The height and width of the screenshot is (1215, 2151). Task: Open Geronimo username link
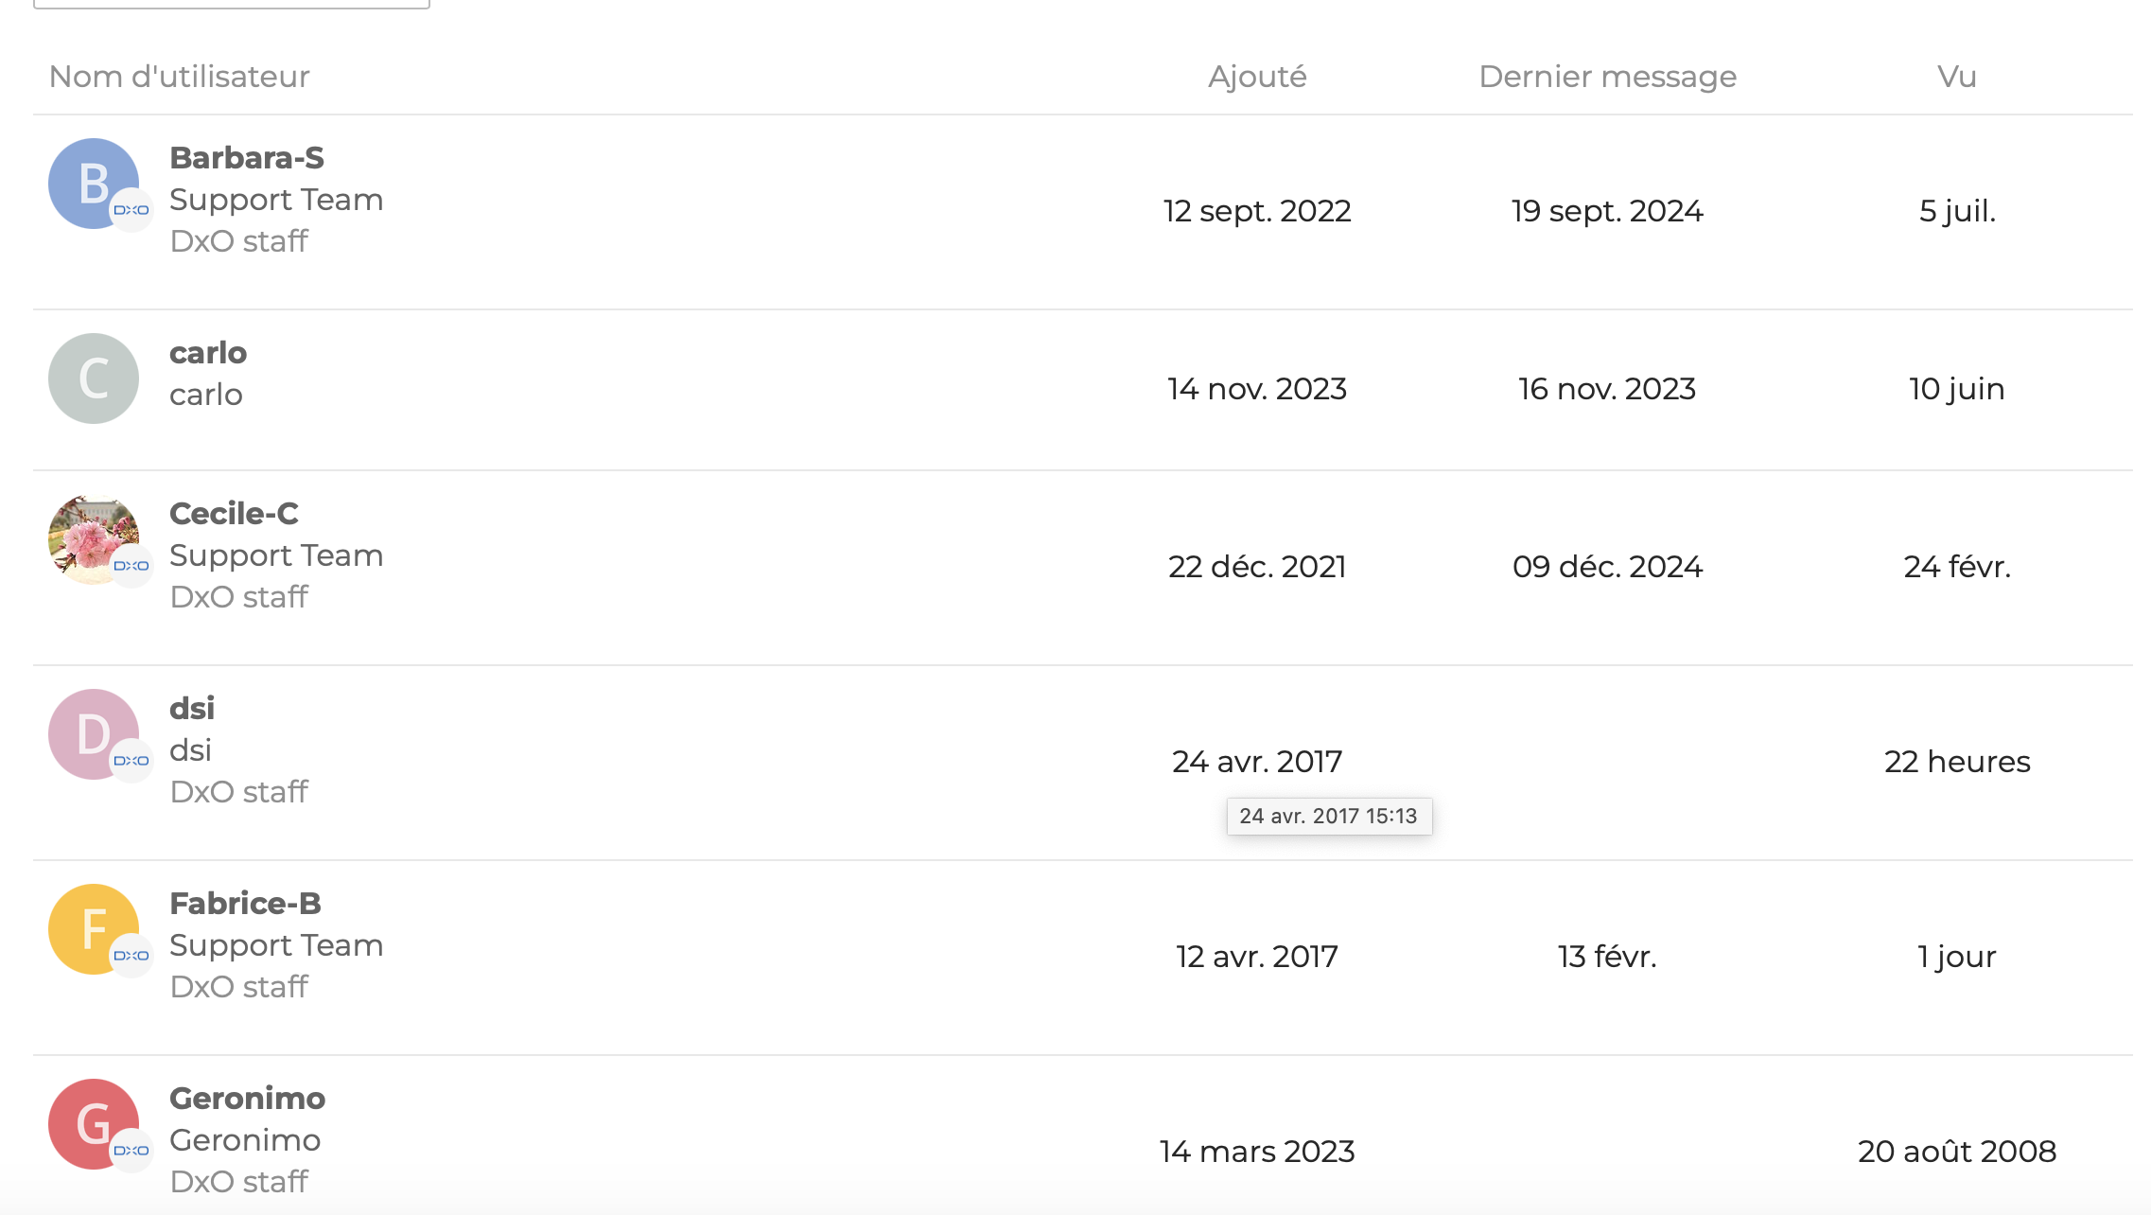(x=247, y=1099)
